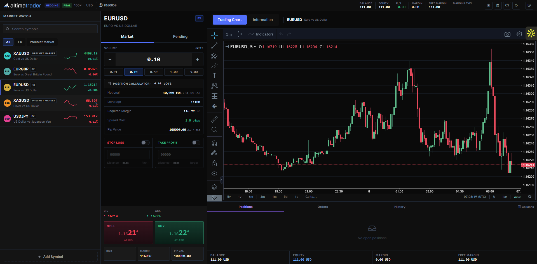Open the object tree layers icon

tap(214, 187)
